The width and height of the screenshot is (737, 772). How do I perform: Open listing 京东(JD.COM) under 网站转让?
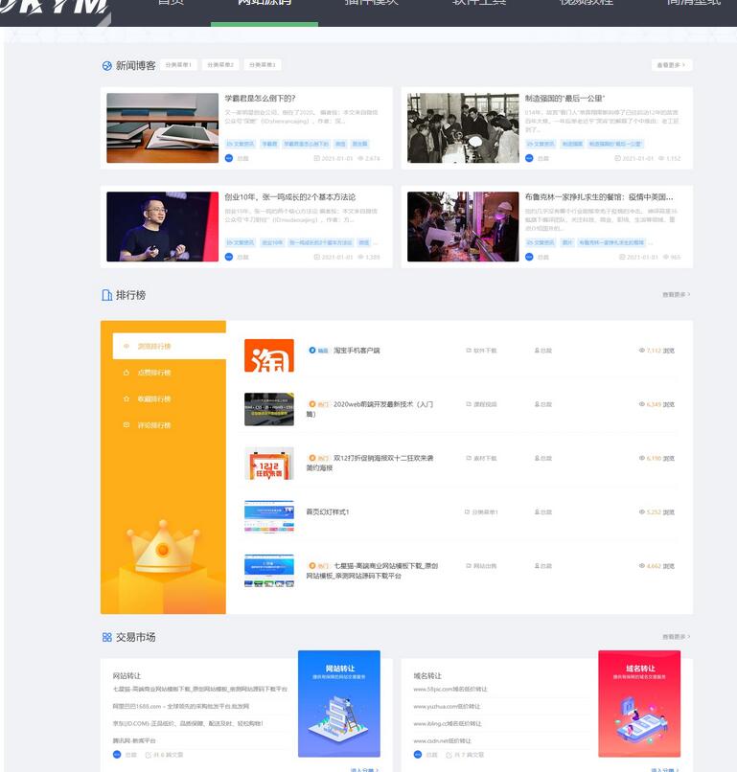188,724
